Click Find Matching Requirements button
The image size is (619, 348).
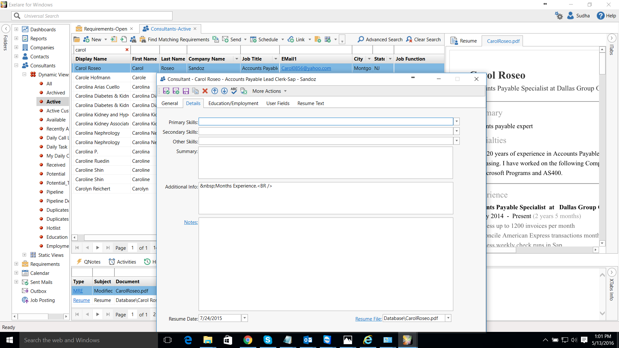tap(175, 40)
